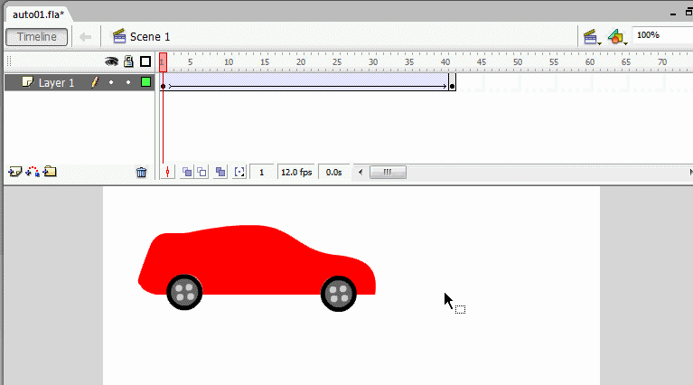Click the eye show/hide all layers icon
693x385 pixels.
point(111,61)
